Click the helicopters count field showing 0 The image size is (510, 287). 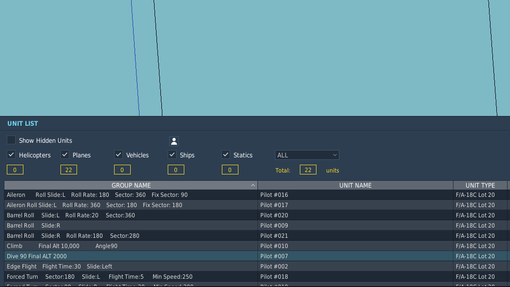pyautogui.click(x=15, y=170)
